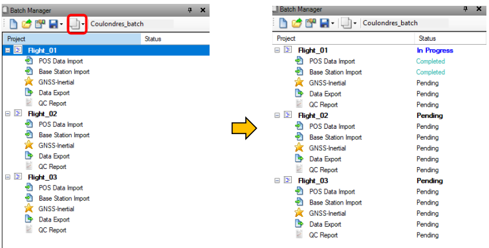This screenshot has width=489, height=248.
Task: Click Coulondres_batch name field in right Batch Manager
Action: pyautogui.click(x=405, y=23)
